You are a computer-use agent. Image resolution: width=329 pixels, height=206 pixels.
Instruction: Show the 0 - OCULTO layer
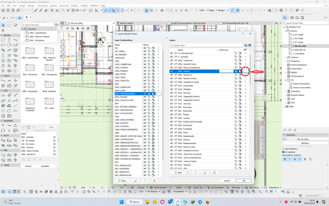click(x=171, y=57)
